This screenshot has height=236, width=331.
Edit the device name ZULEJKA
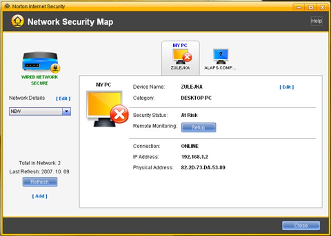click(x=287, y=87)
